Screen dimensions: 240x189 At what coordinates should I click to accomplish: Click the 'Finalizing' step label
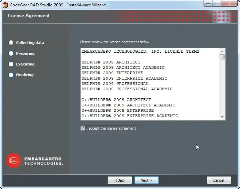[25, 75]
